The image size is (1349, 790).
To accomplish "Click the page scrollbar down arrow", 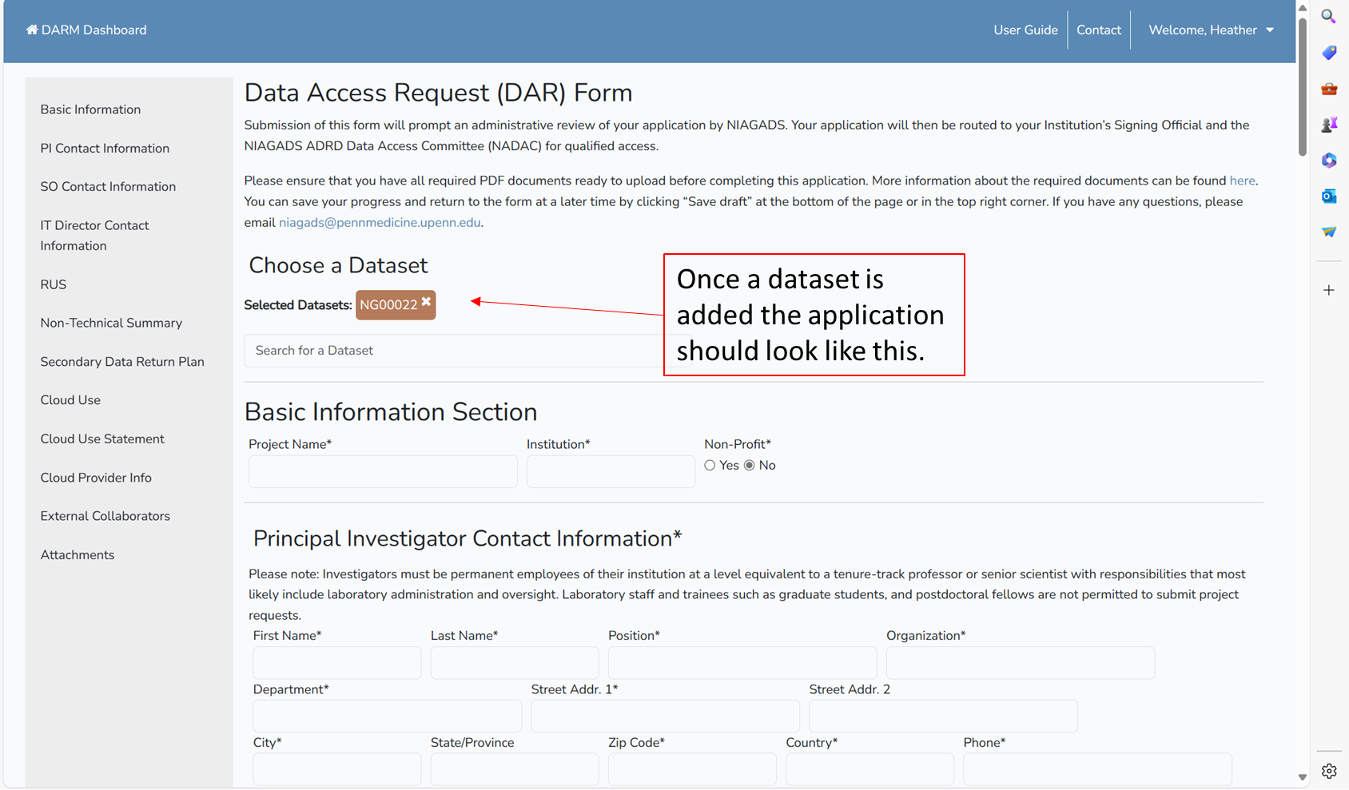I will click(1303, 777).
